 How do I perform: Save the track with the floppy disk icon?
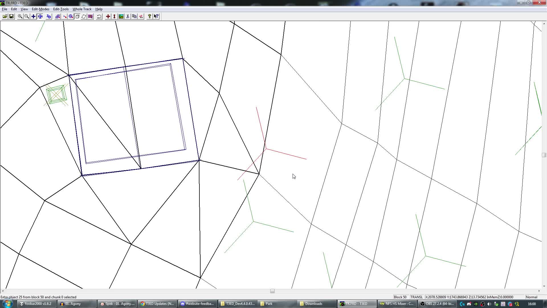point(11,17)
